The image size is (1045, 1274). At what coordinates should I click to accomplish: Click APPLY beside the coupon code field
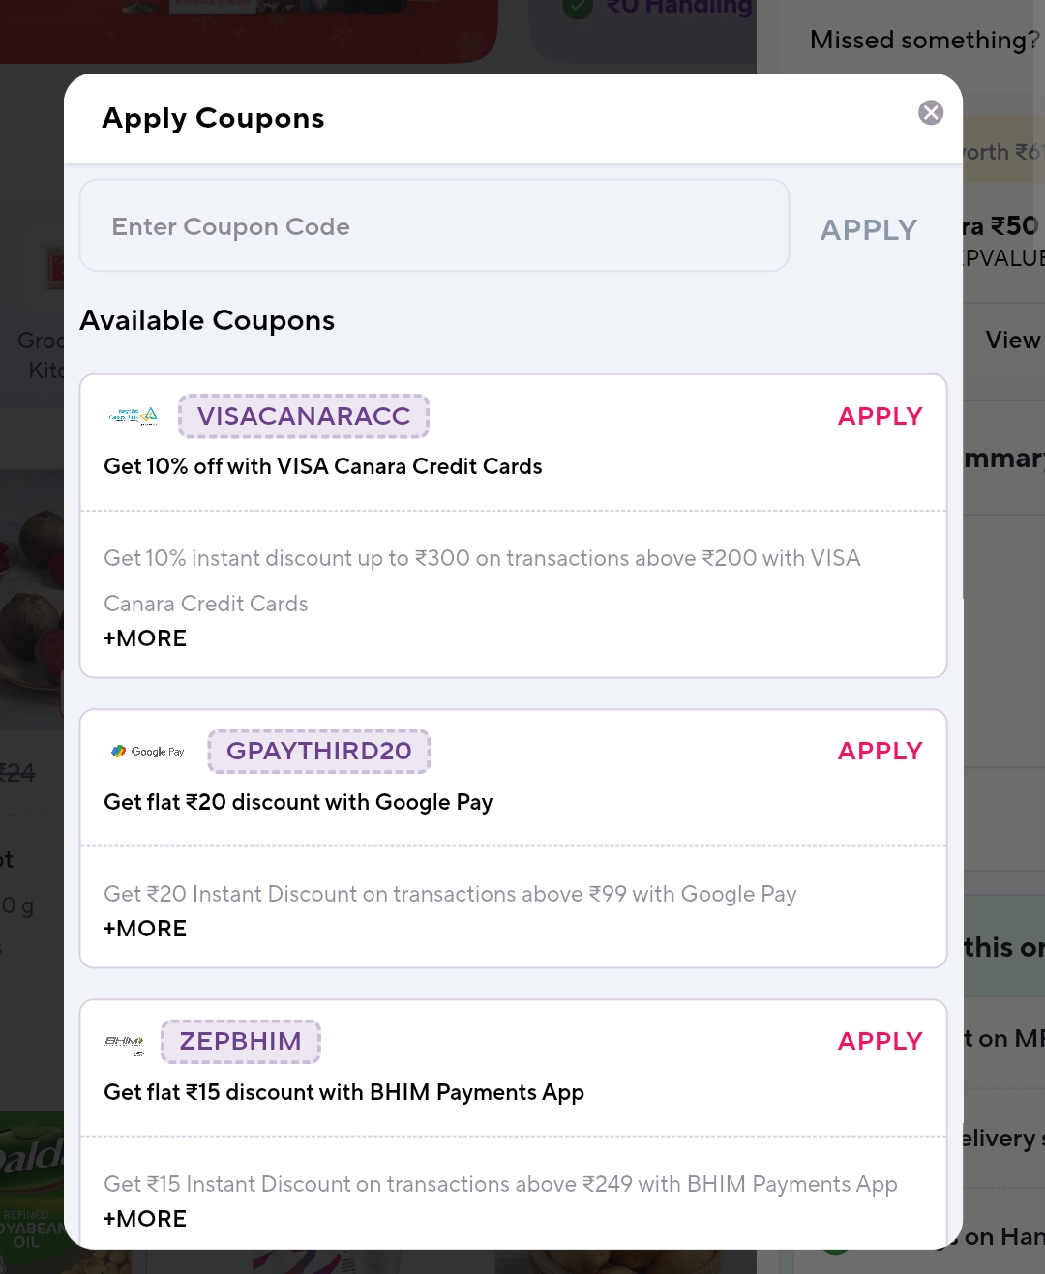pos(868,229)
